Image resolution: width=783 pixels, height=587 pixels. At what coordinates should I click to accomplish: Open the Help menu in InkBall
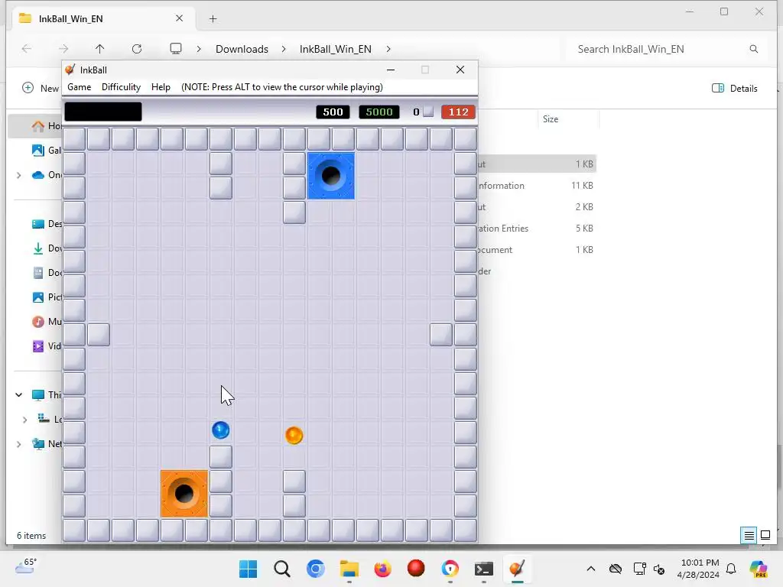click(x=161, y=87)
